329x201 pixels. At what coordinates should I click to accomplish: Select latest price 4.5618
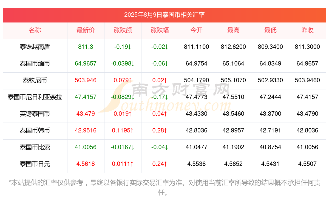pyautogui.click(x=86, y=164)
